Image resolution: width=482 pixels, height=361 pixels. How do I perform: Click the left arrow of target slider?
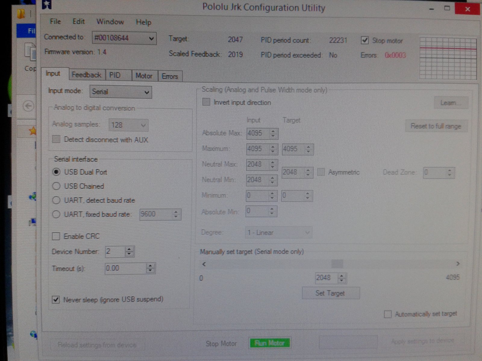pos(204,264)
